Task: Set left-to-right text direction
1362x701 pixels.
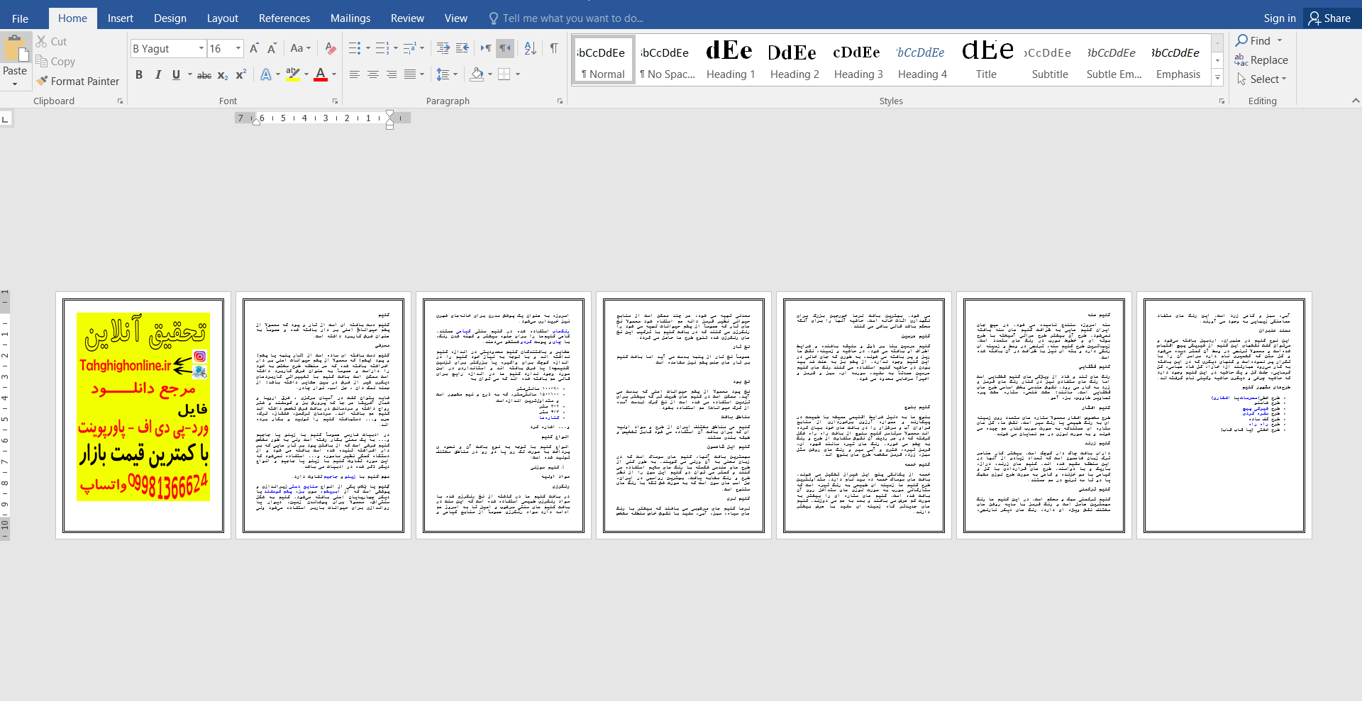Action: tap(485, 48)
